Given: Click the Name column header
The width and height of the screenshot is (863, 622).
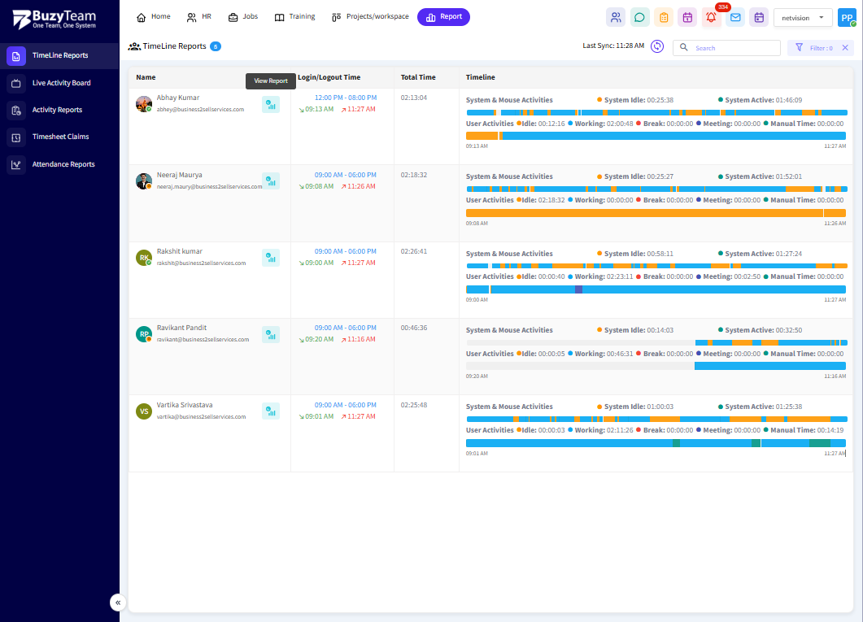Looking at the screenshot, I should (x=146, y=77).
